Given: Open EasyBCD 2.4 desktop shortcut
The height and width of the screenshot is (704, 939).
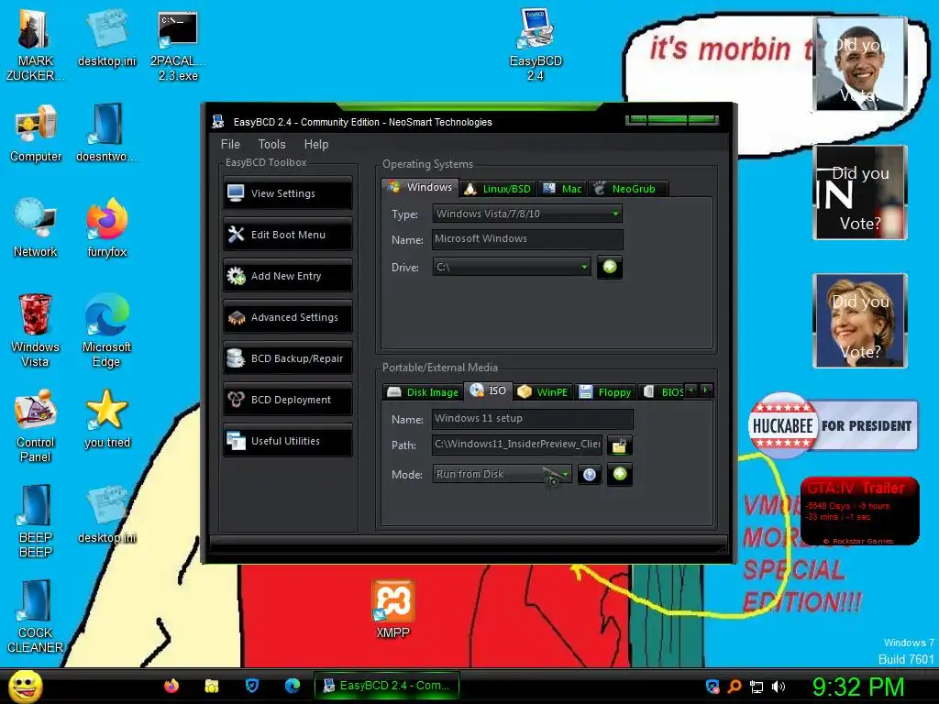Looking at the screenshot, I should 536,45.
